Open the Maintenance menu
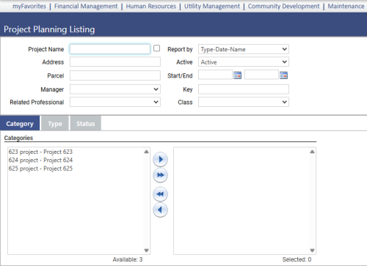The width and height of the screenshot is (367, 266). (x=346, y=6)
